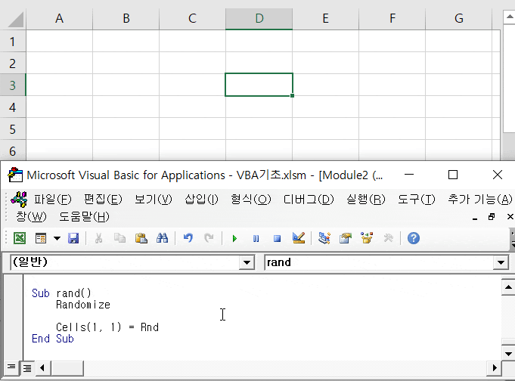Click the Paste clipboard icon
This screenshot has width=515, height=381.
[x=141, y=238]
